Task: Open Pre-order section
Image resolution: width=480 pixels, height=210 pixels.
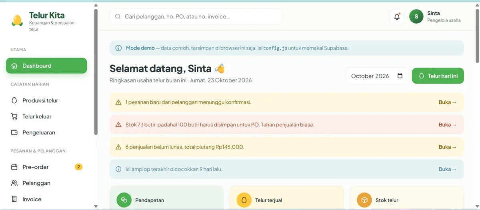Action: [46, 167]
